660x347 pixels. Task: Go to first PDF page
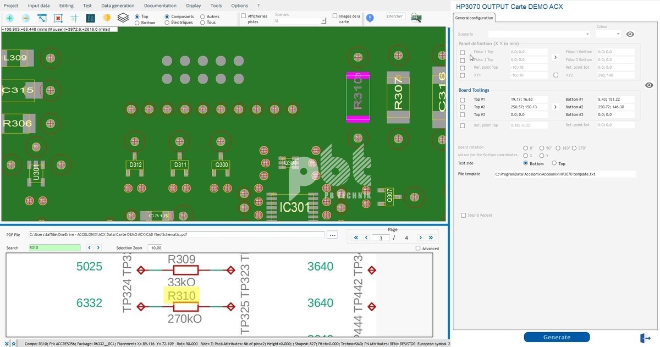(x=356, y=238)
